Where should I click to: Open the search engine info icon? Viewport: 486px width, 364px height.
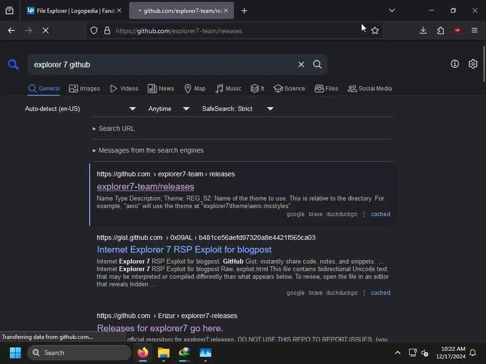pos(455,64)
